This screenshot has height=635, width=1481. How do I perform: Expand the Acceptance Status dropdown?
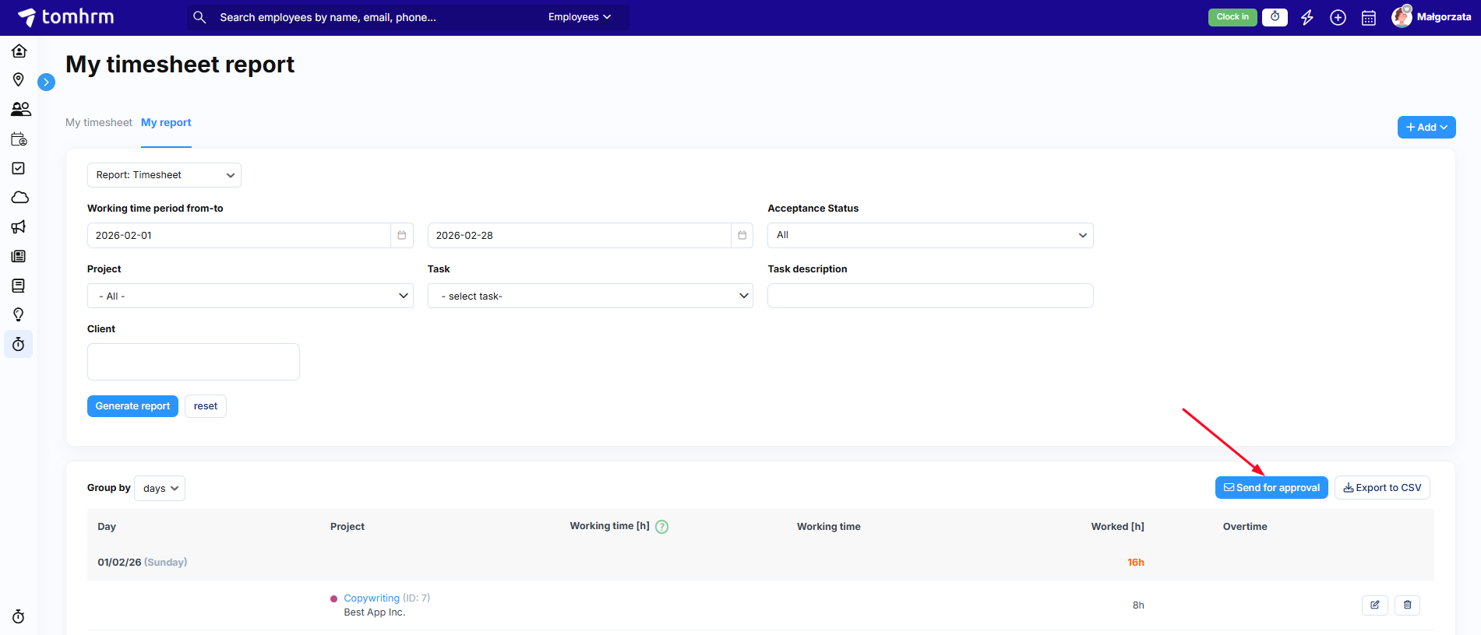[929, 235]
